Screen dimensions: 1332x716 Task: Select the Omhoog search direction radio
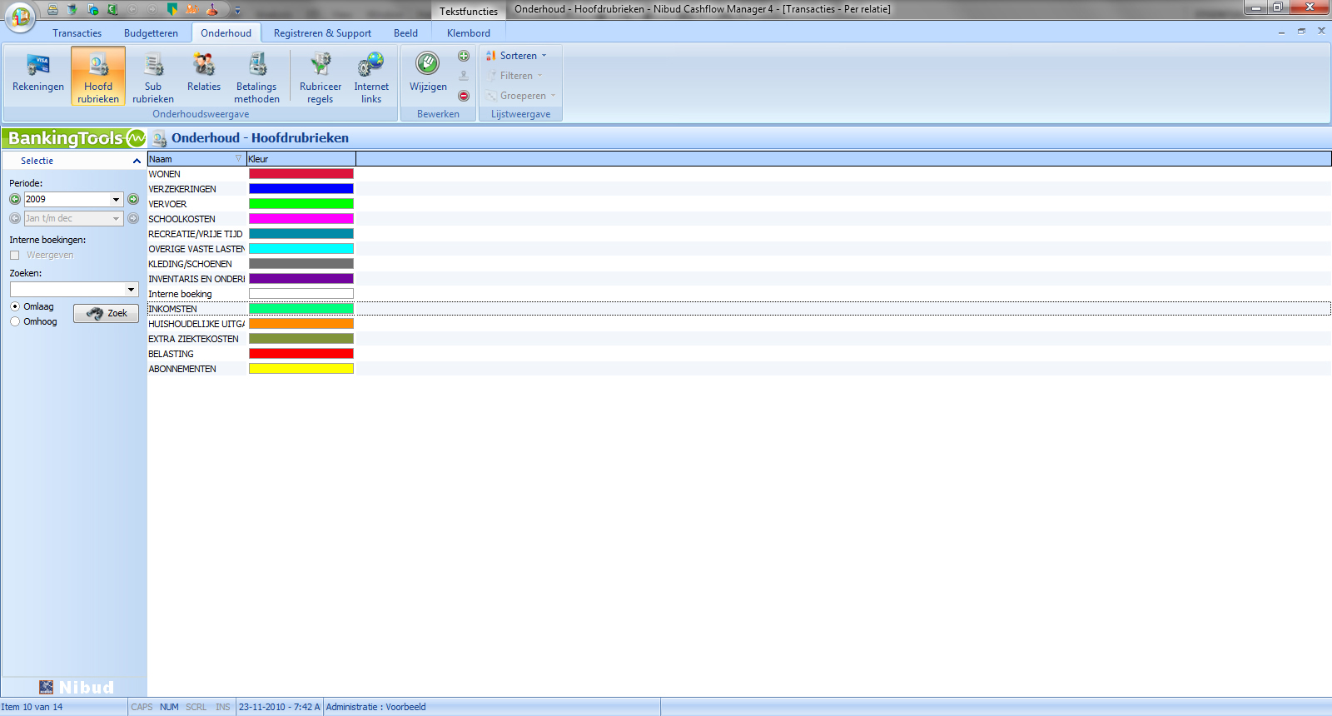coord(15,321)
